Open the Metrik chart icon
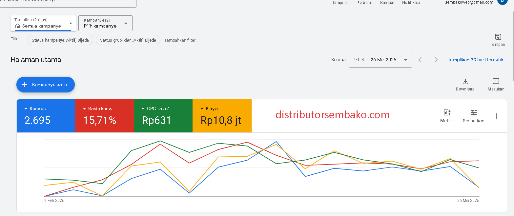 coord(447,112)
